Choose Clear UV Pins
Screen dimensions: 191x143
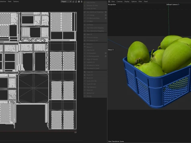pos(95,9)
